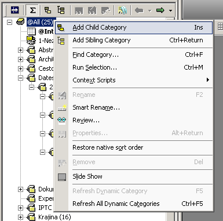Expand the IPTC category node
The height and width of the screenshot is (221, 223).
[20, 208]
